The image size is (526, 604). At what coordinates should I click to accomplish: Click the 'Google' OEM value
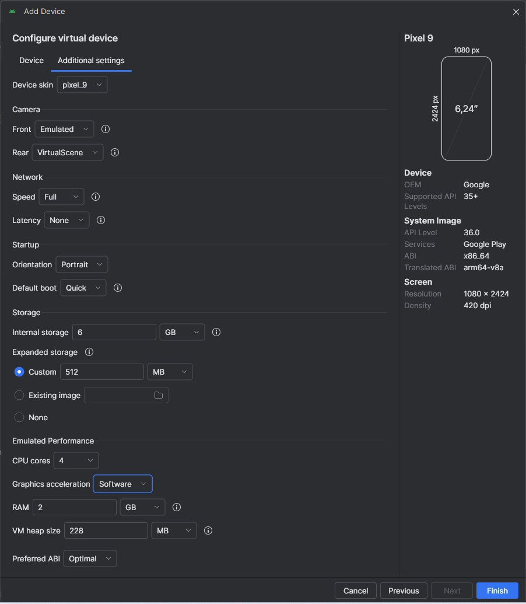pyautogui.click(x=476, y=184)
